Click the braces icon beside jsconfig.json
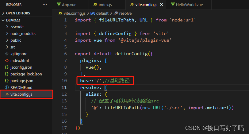This screenshot has width=249, height=134. pyautogui.click(x=7, y=67)
